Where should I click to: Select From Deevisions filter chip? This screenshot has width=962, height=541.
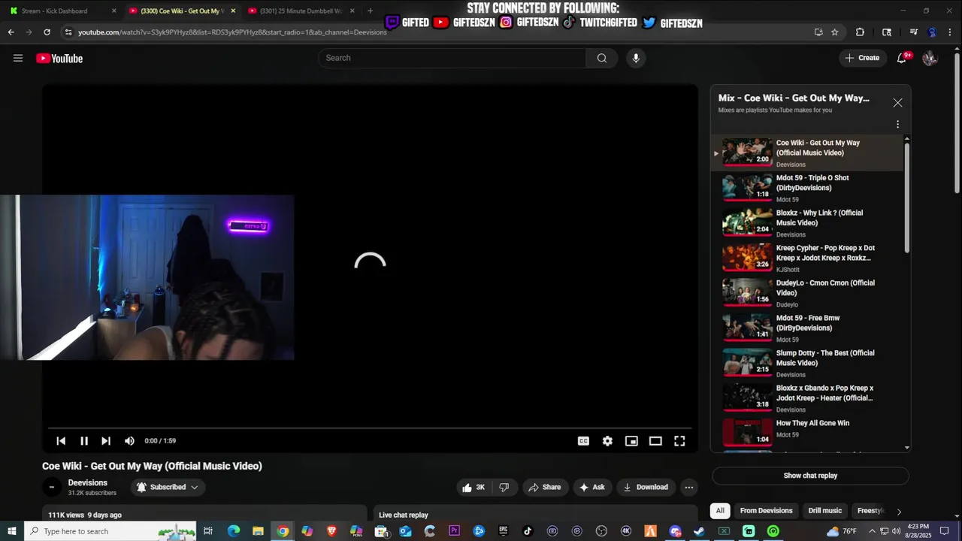click(766, 511)
